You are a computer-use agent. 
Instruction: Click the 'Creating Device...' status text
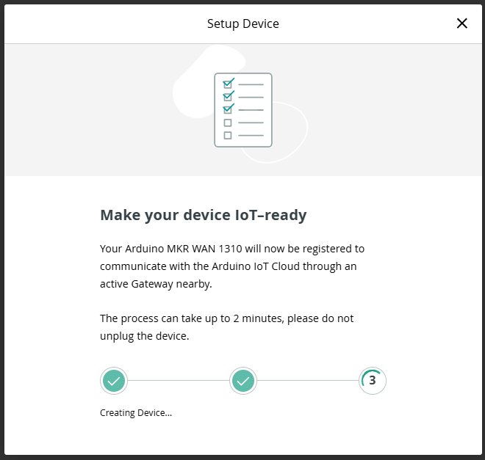[x=136, y=413]
